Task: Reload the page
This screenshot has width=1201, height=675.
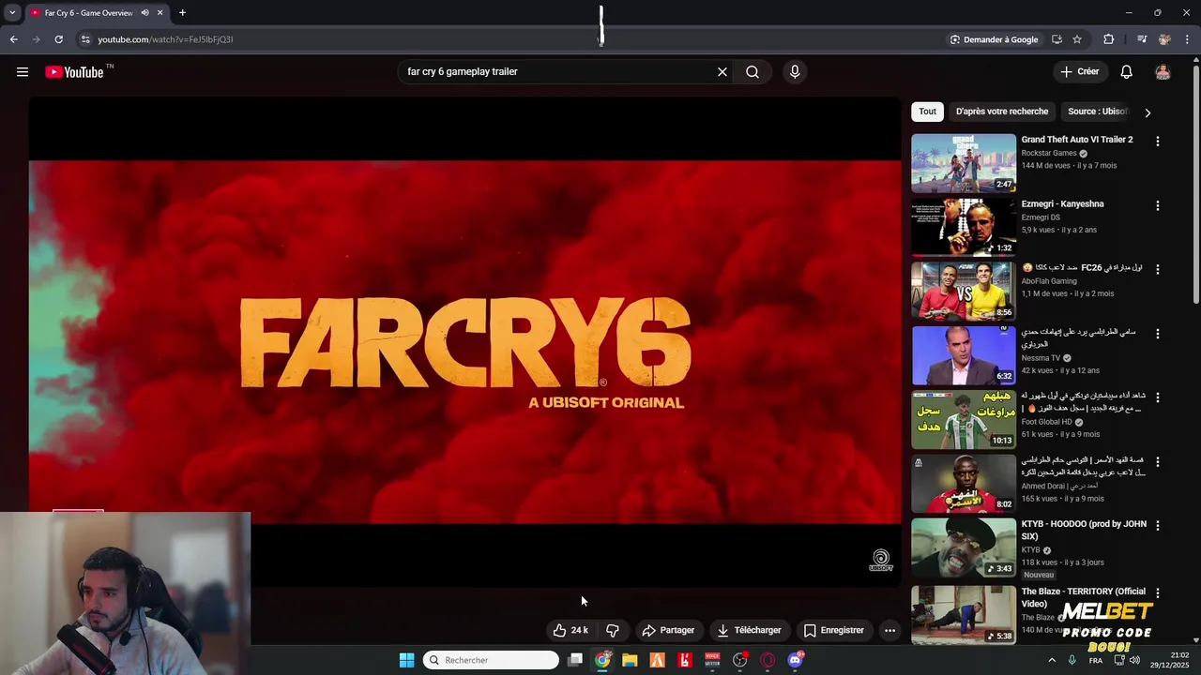Action: coord(58,39)
